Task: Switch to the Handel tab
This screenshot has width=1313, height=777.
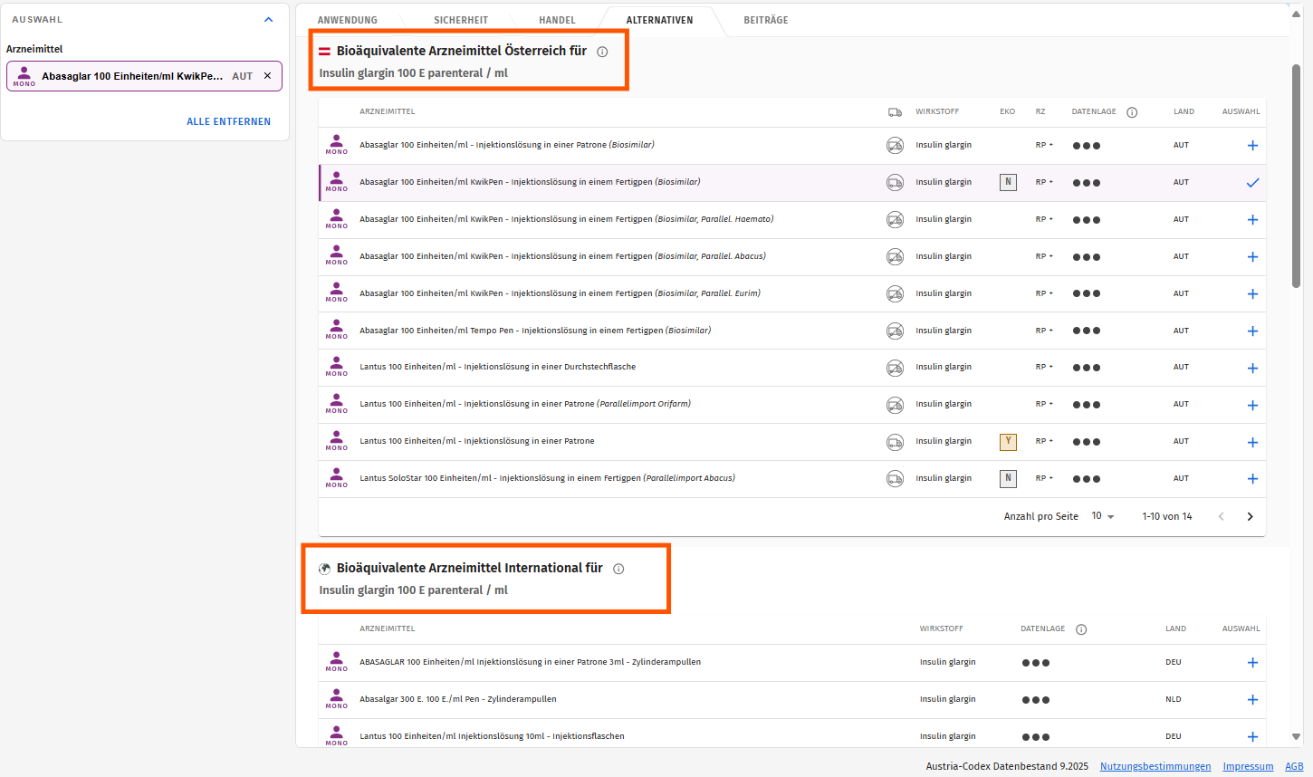Action: pyautogui.click(x=557, y=20)
